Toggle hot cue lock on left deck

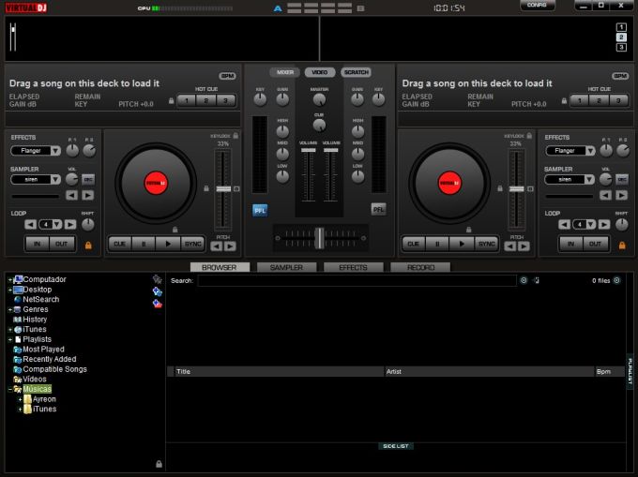click(x=172, y=100)
